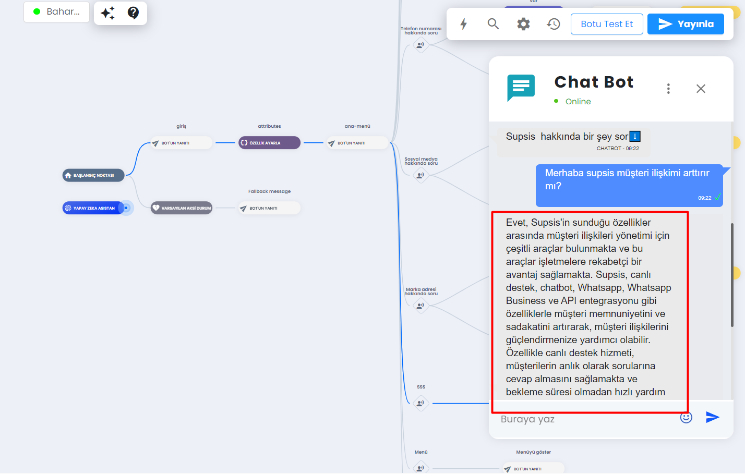This screenshot has height=474, width=745.
Task: Open bot settings gear icon
Action: click(523, 24)
